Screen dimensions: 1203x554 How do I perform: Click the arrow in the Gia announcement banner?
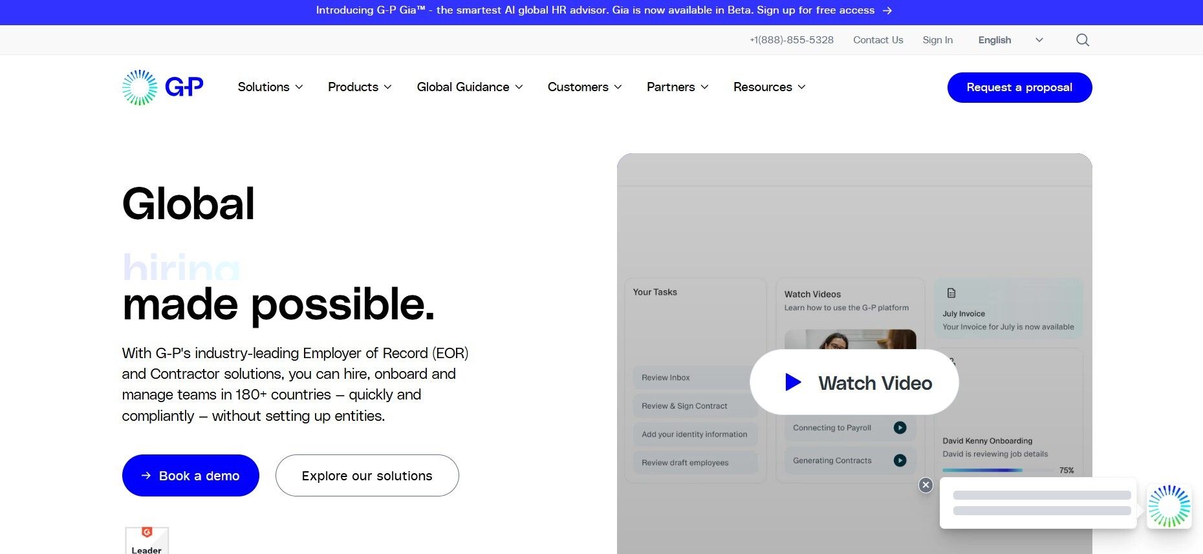coord(887,10)
